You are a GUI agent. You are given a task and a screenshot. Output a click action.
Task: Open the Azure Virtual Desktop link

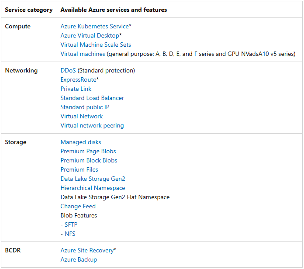pos(90,35)
